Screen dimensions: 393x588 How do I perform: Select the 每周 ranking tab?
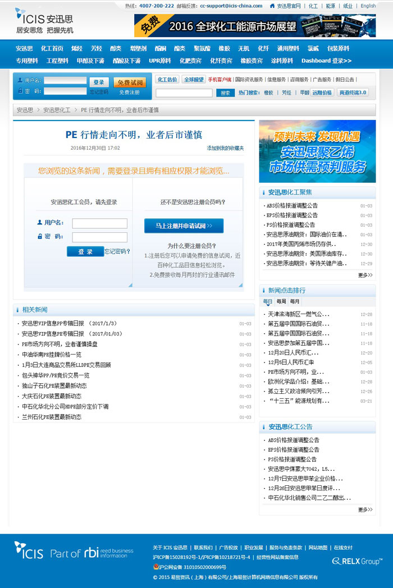pyautogui.click(x=281, y=301)
